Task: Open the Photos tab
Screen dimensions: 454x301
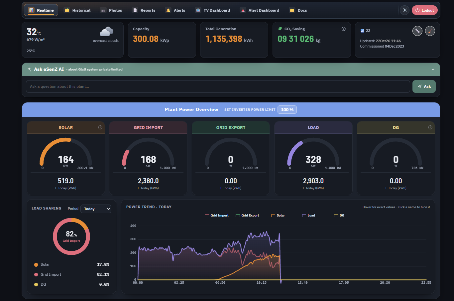Action: click(x=111, y=10)
